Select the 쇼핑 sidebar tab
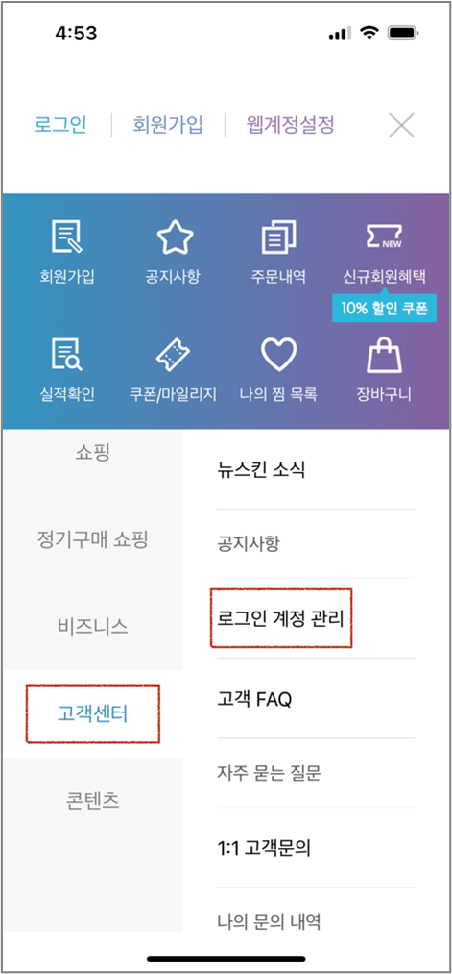Image resolution: width=452 pixels, height=974 pixels. point(92,452)
